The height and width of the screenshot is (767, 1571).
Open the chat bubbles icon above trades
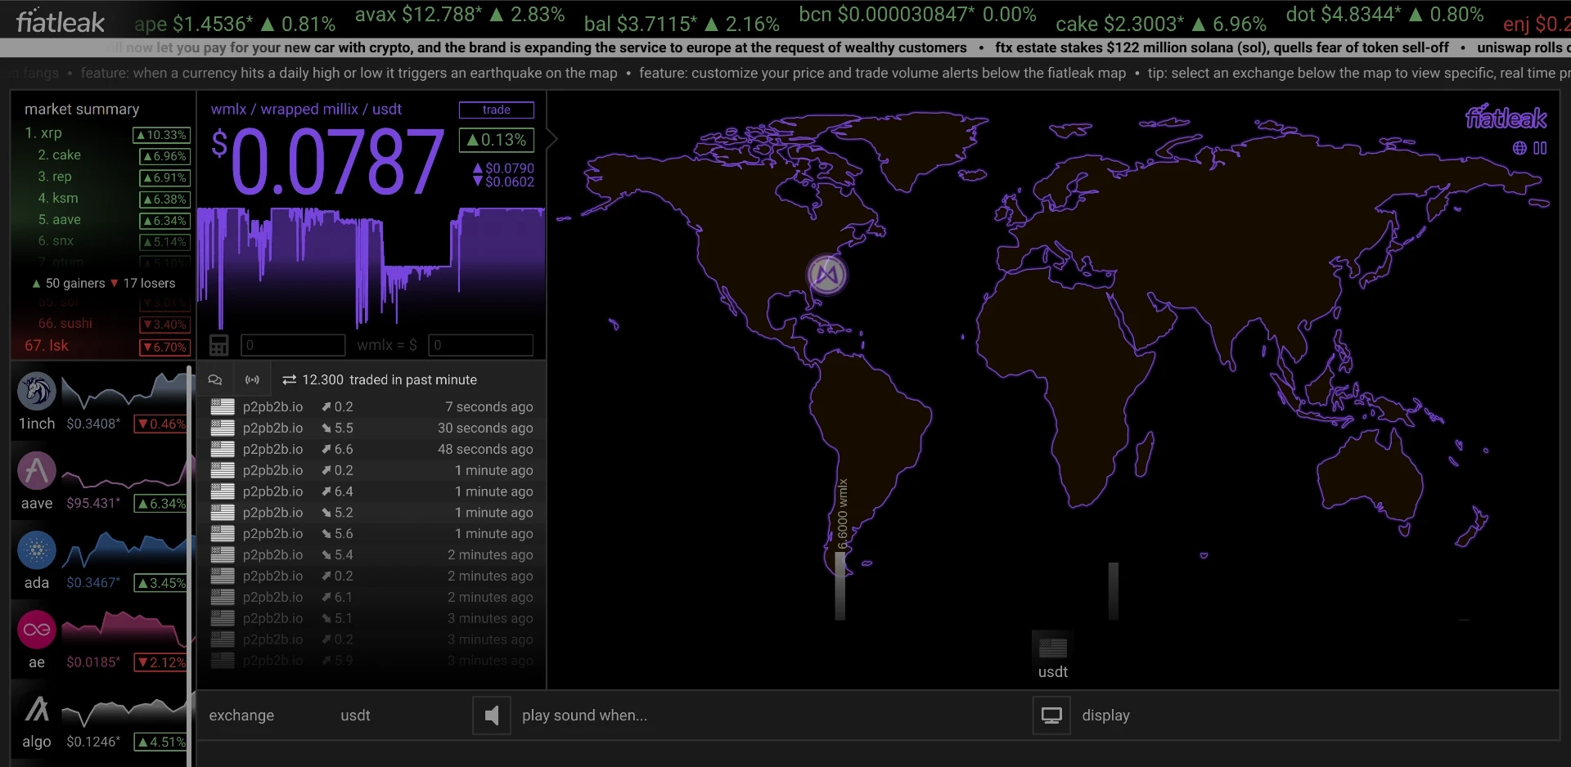[x=215, y=379]
